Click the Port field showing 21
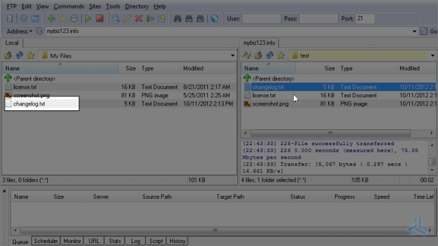Screen dimensions: 438x246 365,19
